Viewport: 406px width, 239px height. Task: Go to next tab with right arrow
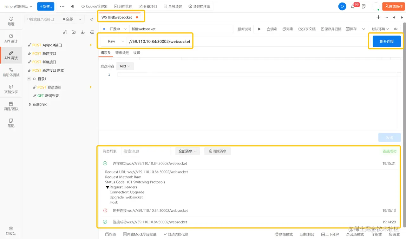[x=402, y=17]
